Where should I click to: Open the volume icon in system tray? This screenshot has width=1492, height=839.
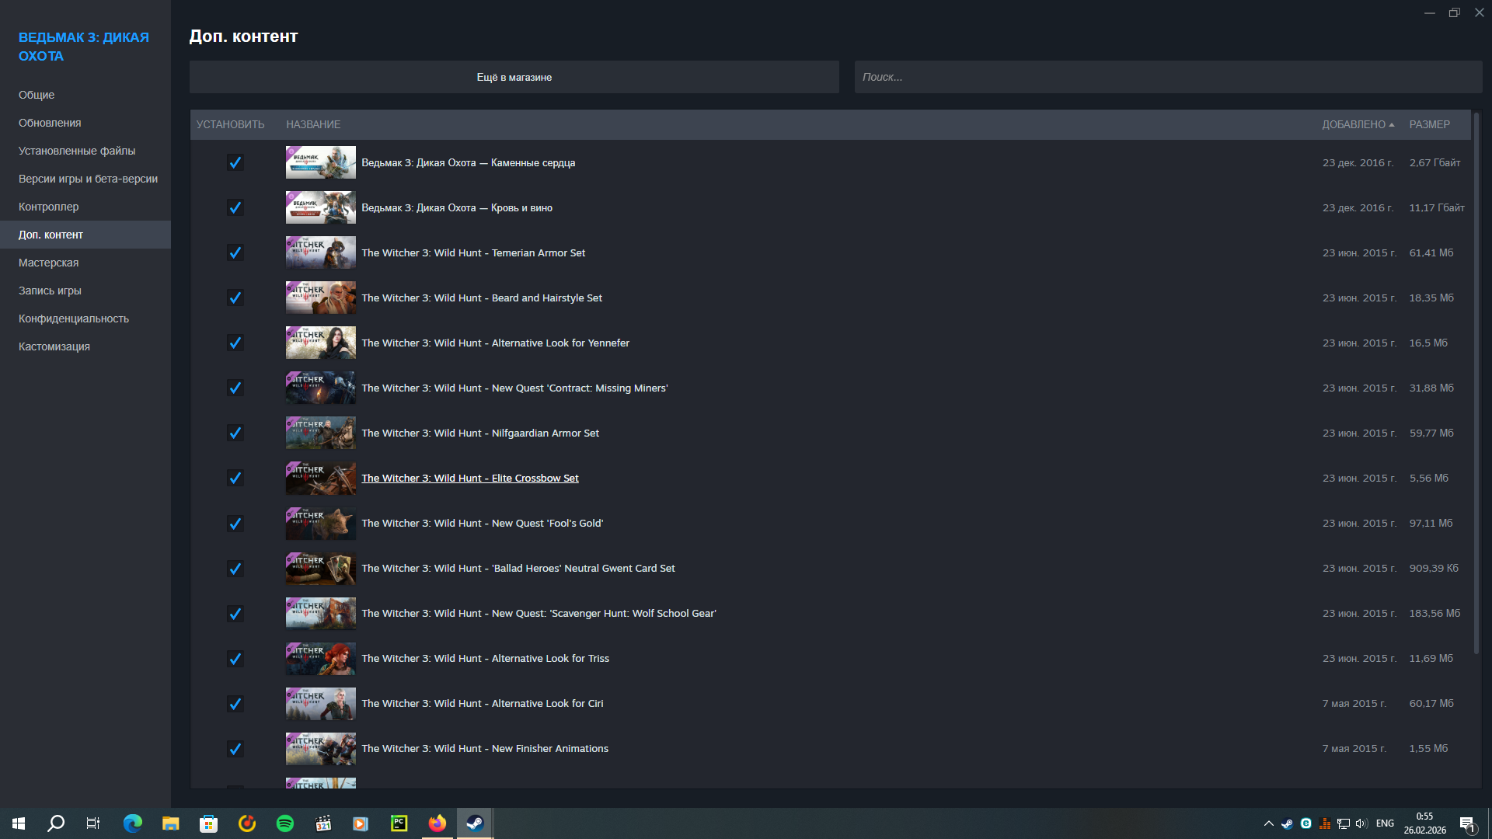tap(1361, 823)
